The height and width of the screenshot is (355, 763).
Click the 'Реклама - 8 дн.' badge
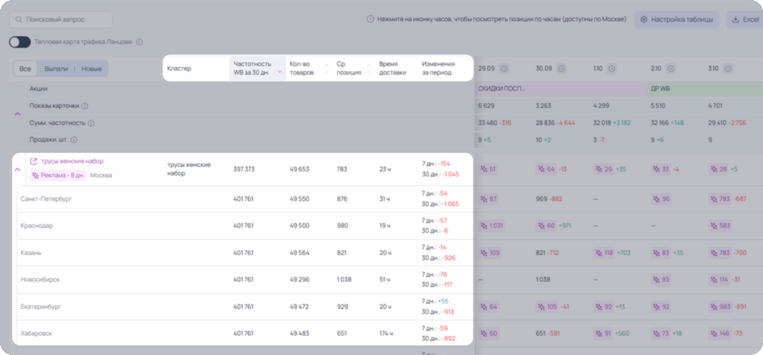[x=58, y=175]
